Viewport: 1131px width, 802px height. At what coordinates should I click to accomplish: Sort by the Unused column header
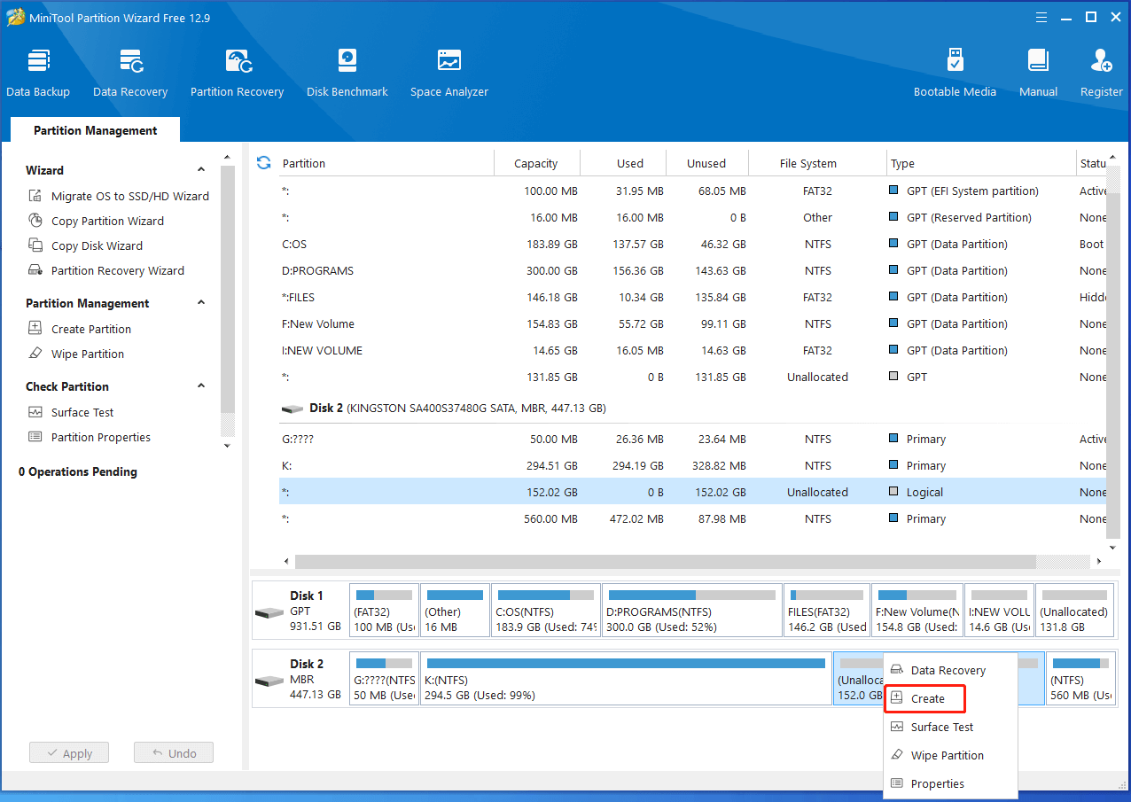point(706,163)
